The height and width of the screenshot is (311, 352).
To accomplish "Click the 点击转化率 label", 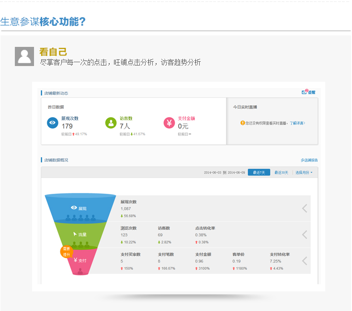I will (205, 228).
